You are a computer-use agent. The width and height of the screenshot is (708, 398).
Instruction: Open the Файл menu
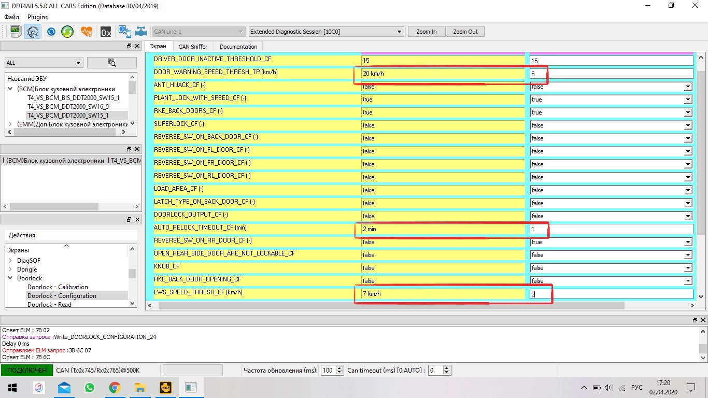pyautogui.click(x=11, y=17)
